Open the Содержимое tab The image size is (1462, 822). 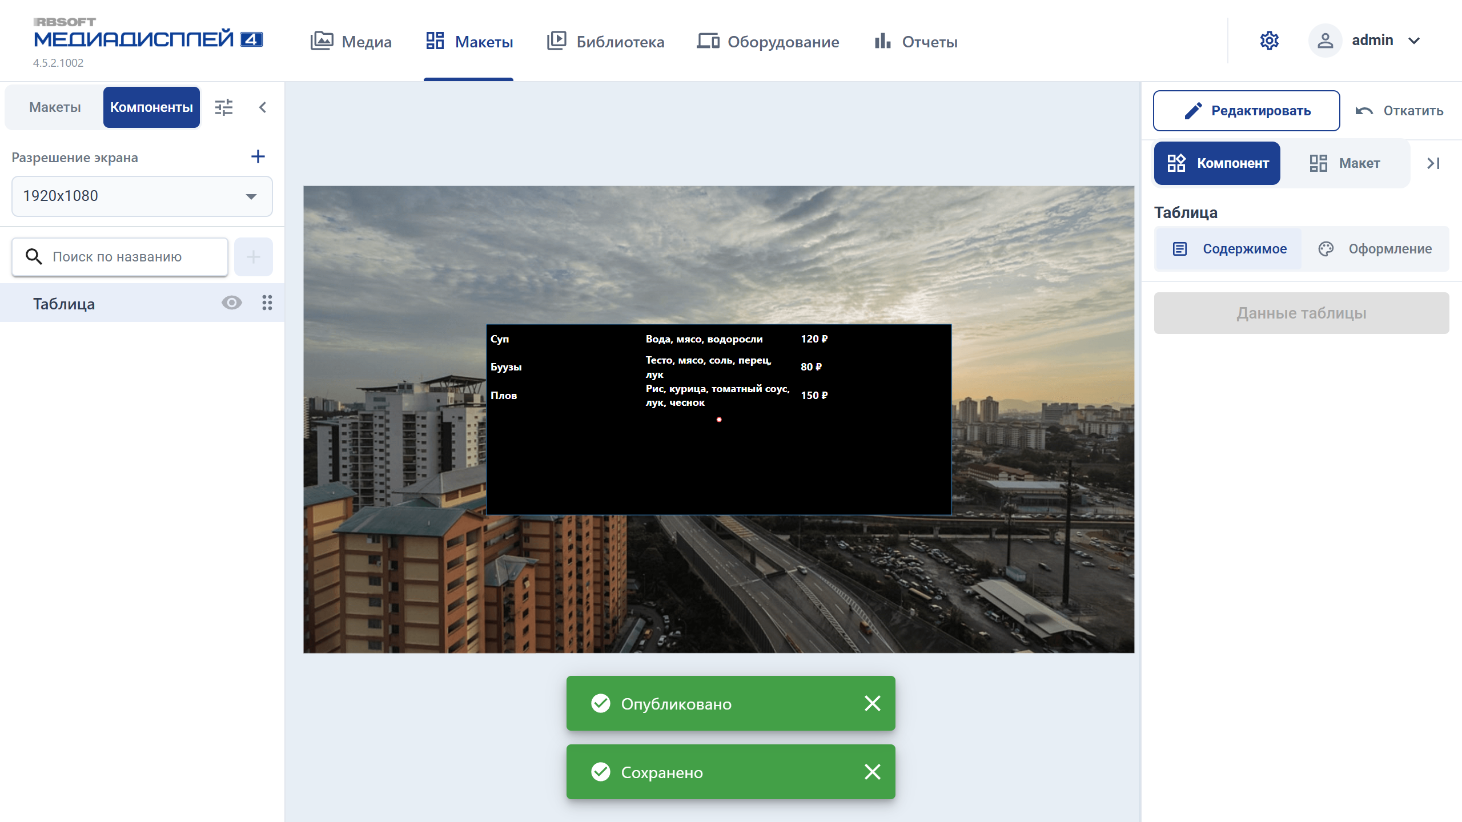[x=1229, y=249]
